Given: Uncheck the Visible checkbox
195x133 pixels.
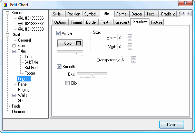Looking at the screenshot, I should (x=58, y=33).
